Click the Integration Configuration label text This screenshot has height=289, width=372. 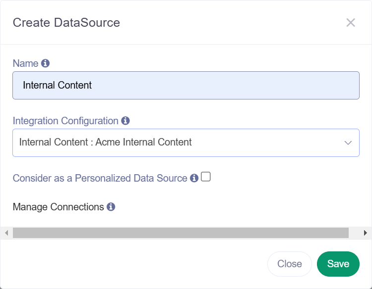click(65, 121)
